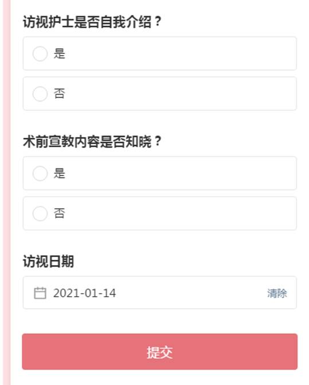Click the pink border strip on the left
The image size is (309, 385).
click(x=7, y=193)
